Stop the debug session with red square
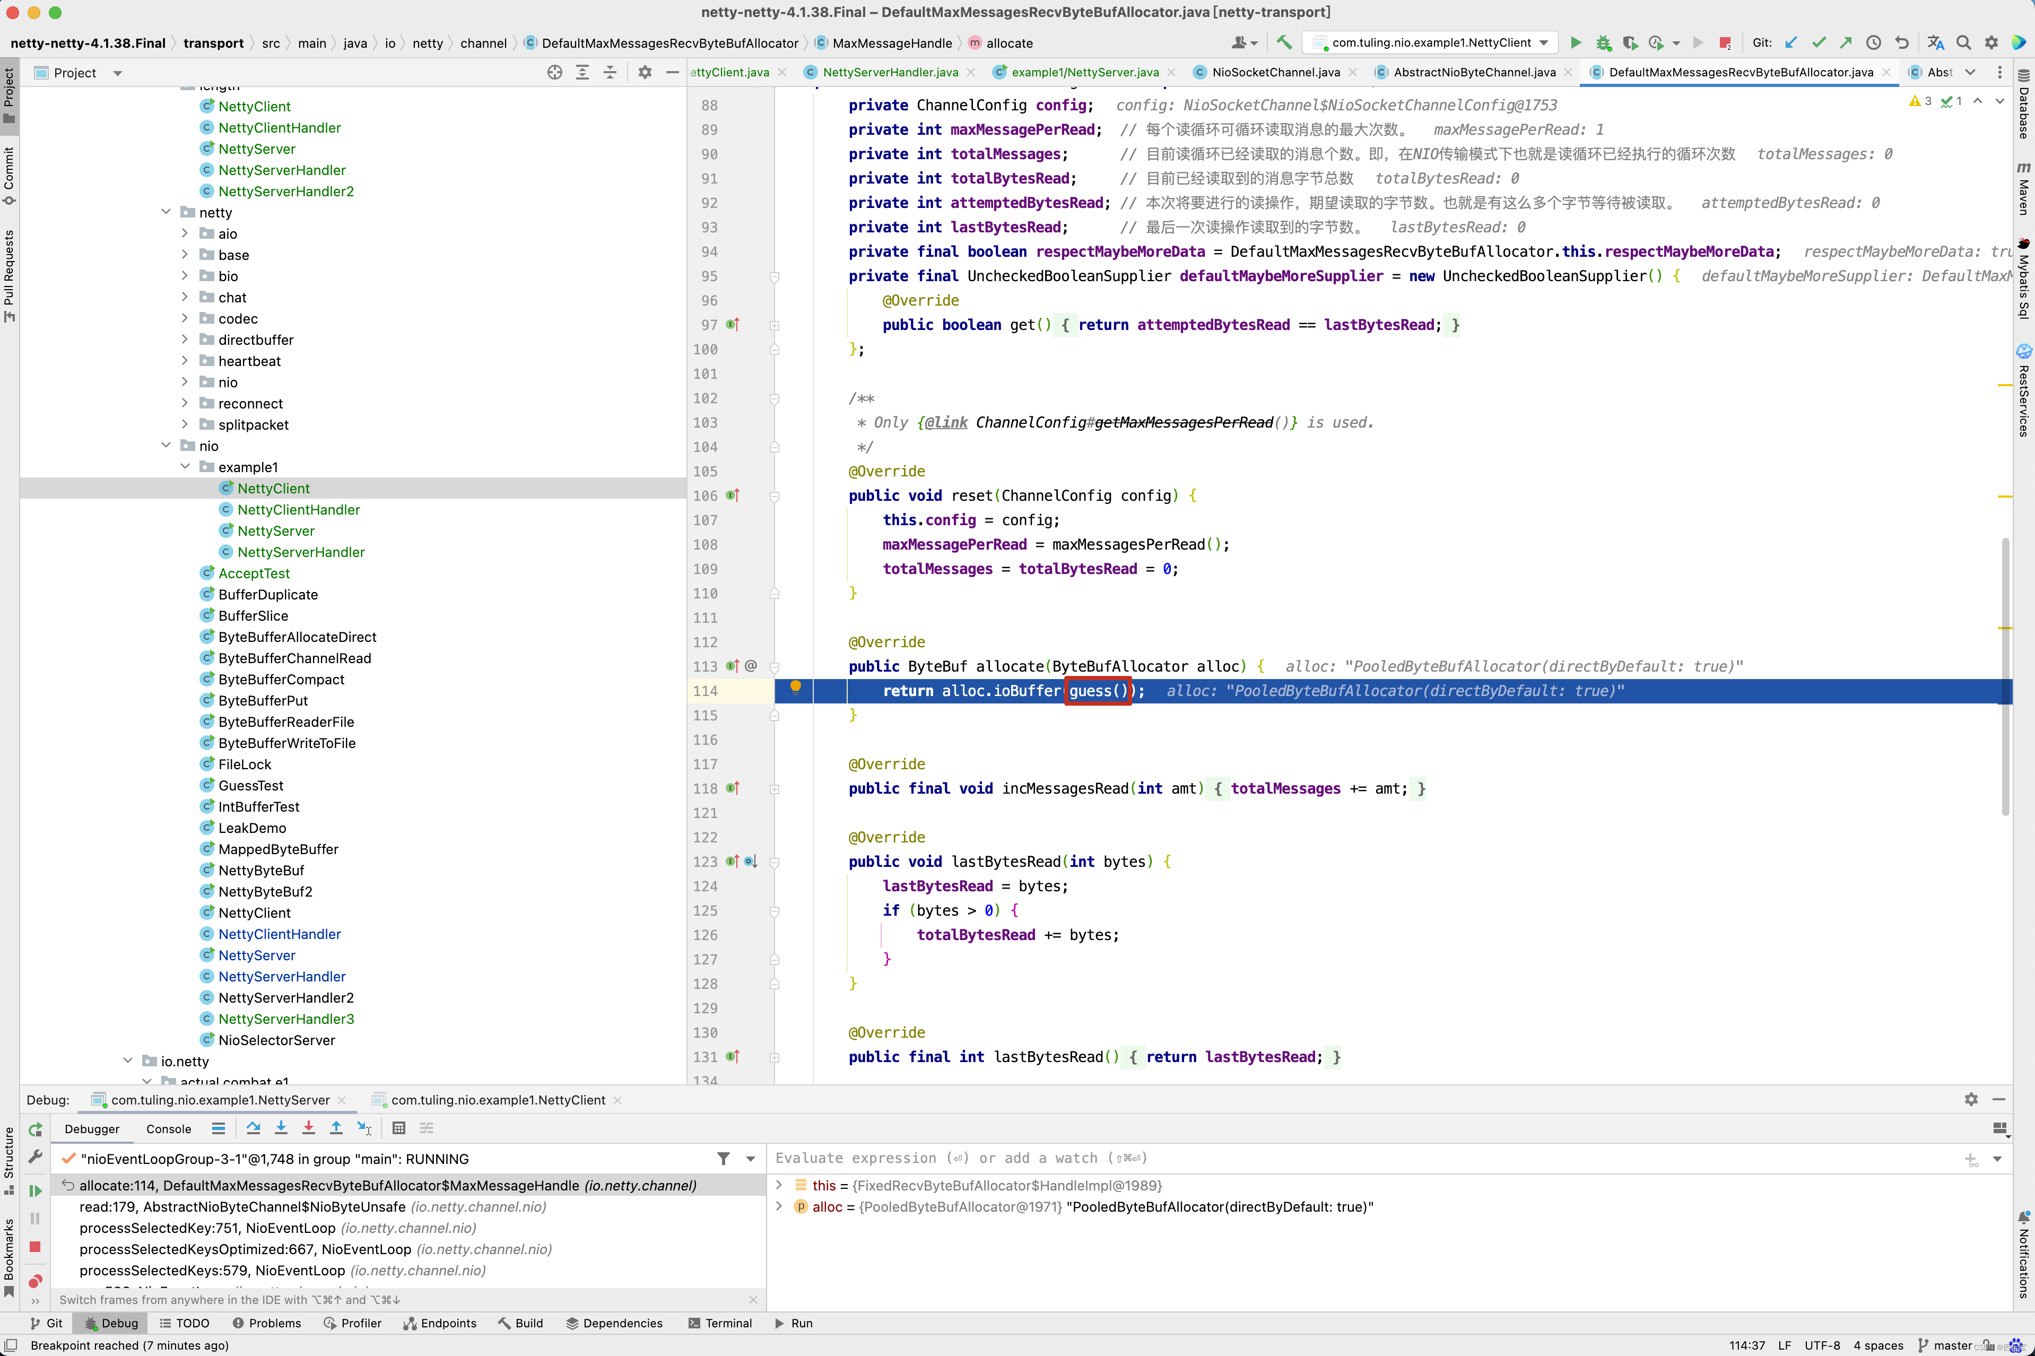The image size is (2035, 1356). [x=34, y=1246]
